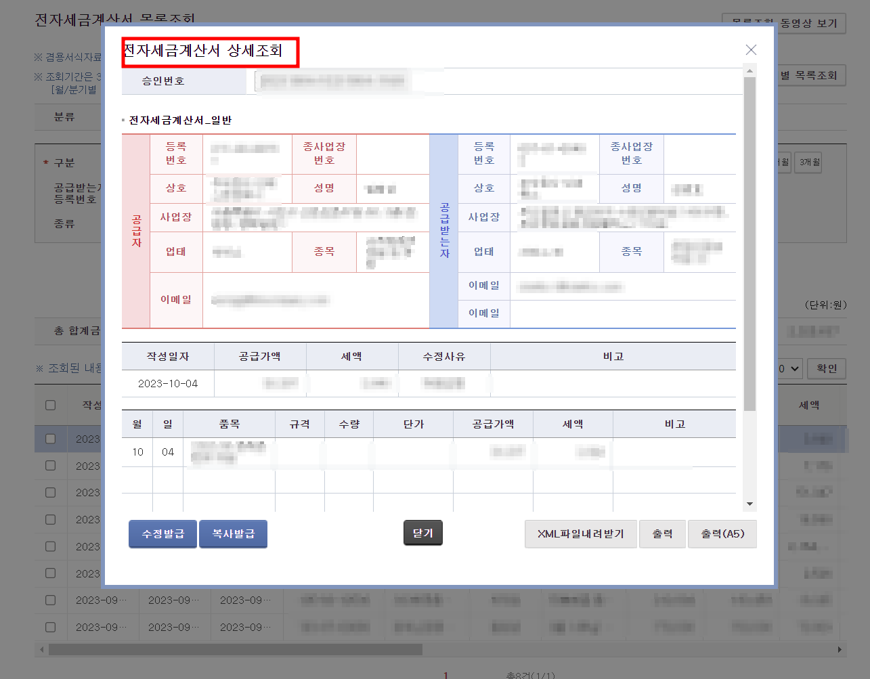Image resolution: width=870 pixels, height=679 pixels.
Task: Click 수정발급 to issue a correction
Action: pyautogui.click(x=162, y=533)
